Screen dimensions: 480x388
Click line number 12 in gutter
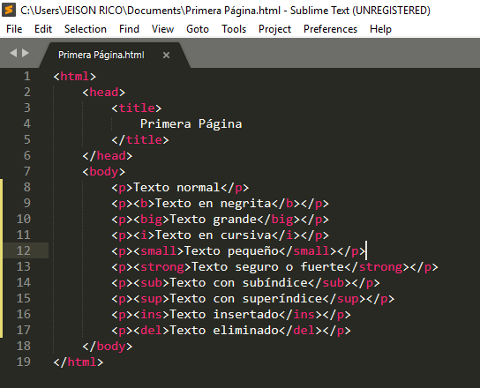[24, 250]
